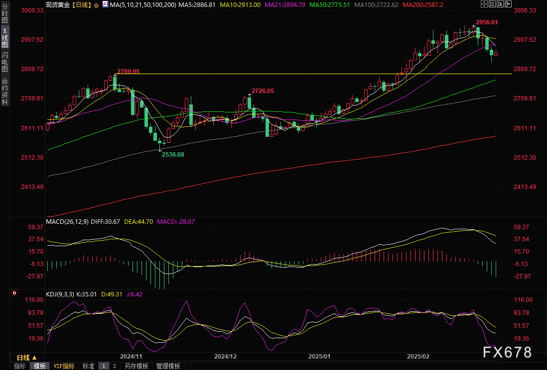
Task: Open the VIP指标 tab
Action: pos(64,366)
